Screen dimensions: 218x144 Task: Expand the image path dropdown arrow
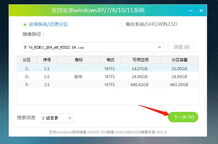pyautogui.click(x=159, y=47)
